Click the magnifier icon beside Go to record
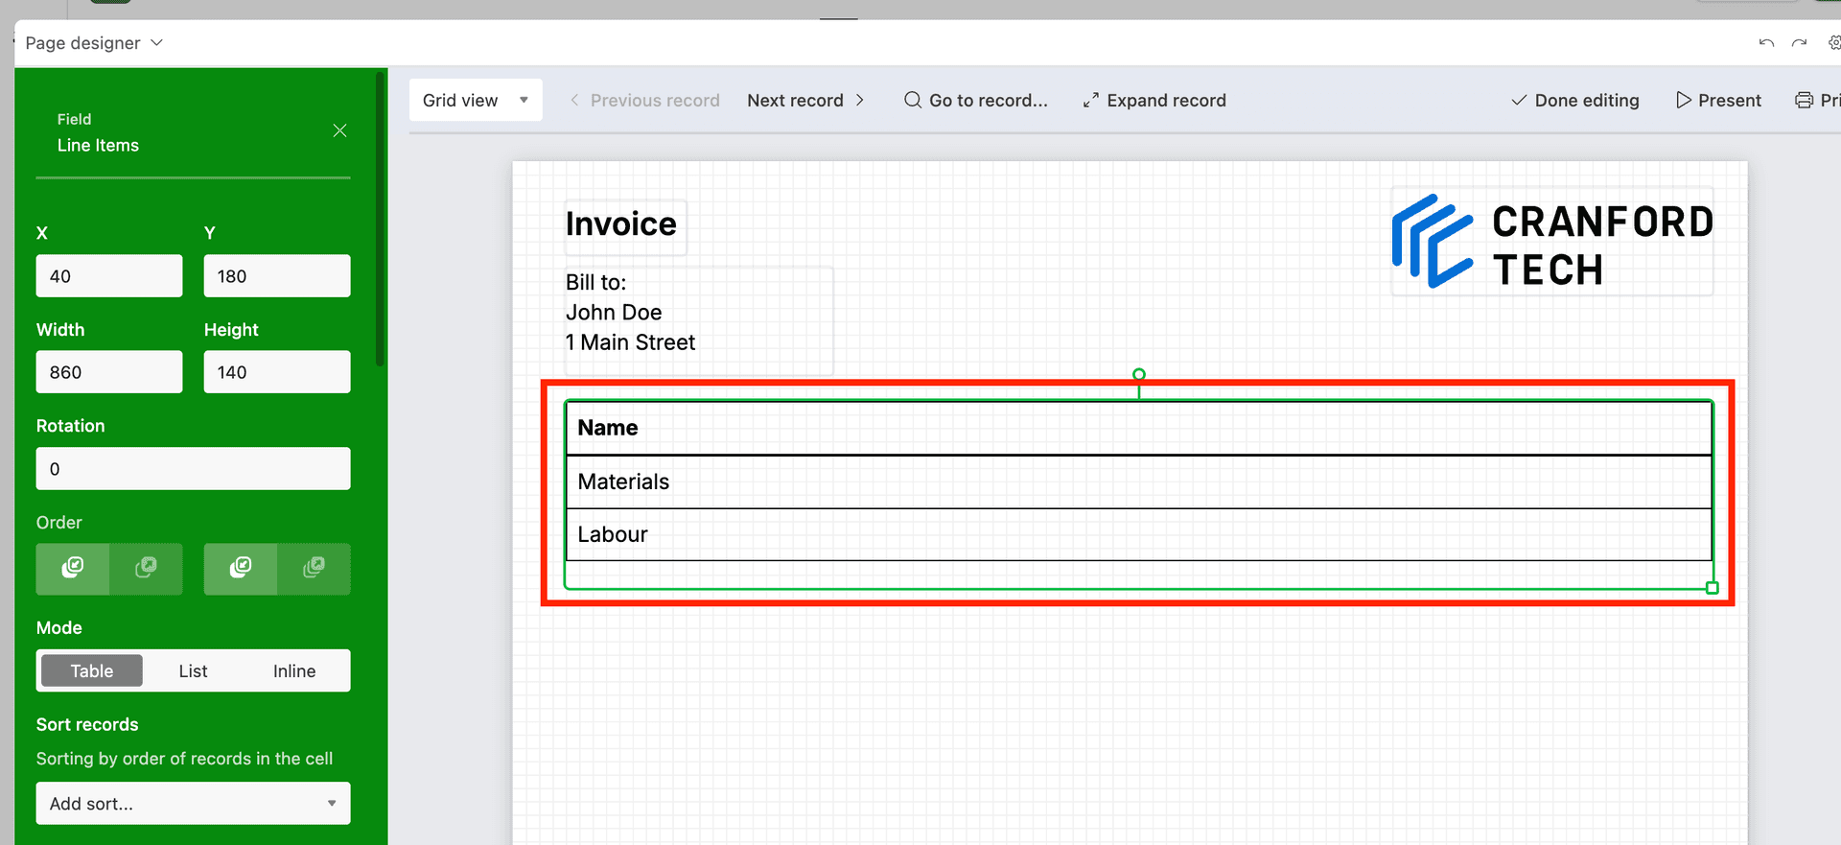 pos(913,100)
